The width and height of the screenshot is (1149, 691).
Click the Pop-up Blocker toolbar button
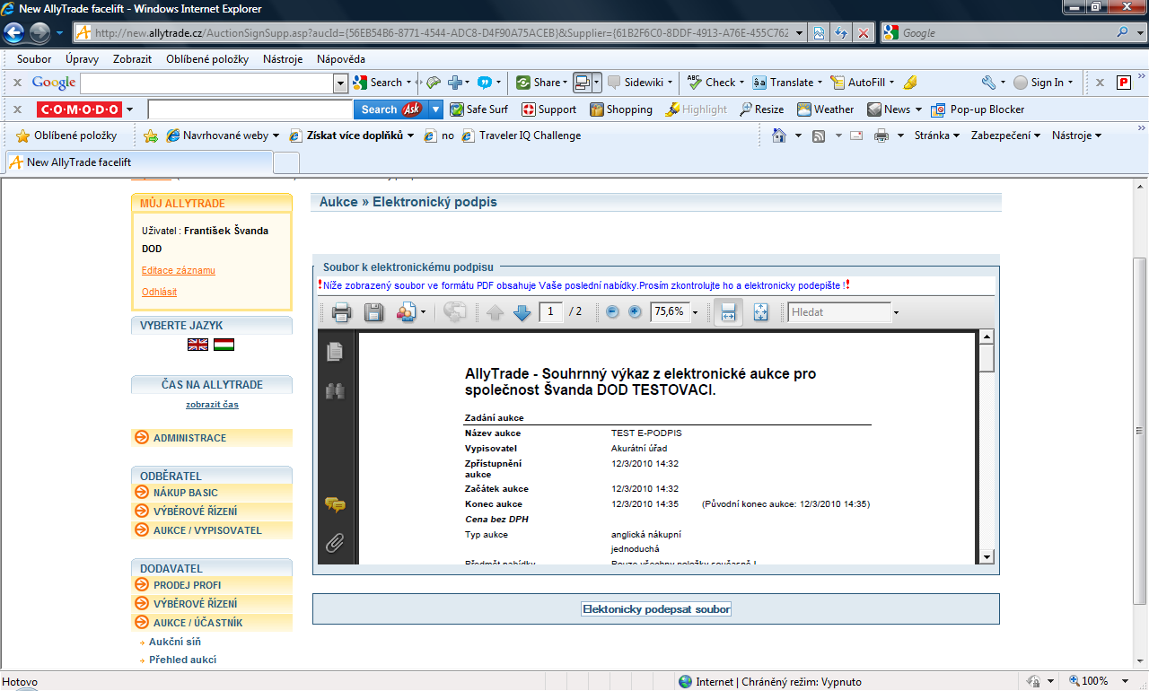(978, 109)
